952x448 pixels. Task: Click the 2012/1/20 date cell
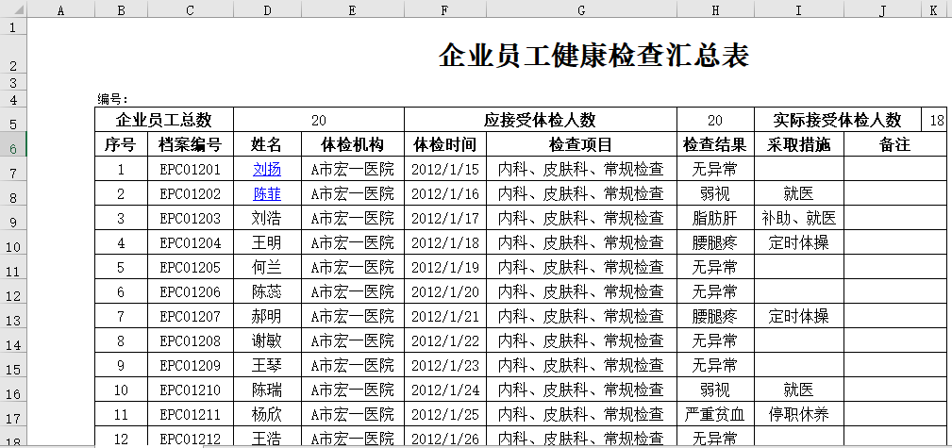click(444, 291)
